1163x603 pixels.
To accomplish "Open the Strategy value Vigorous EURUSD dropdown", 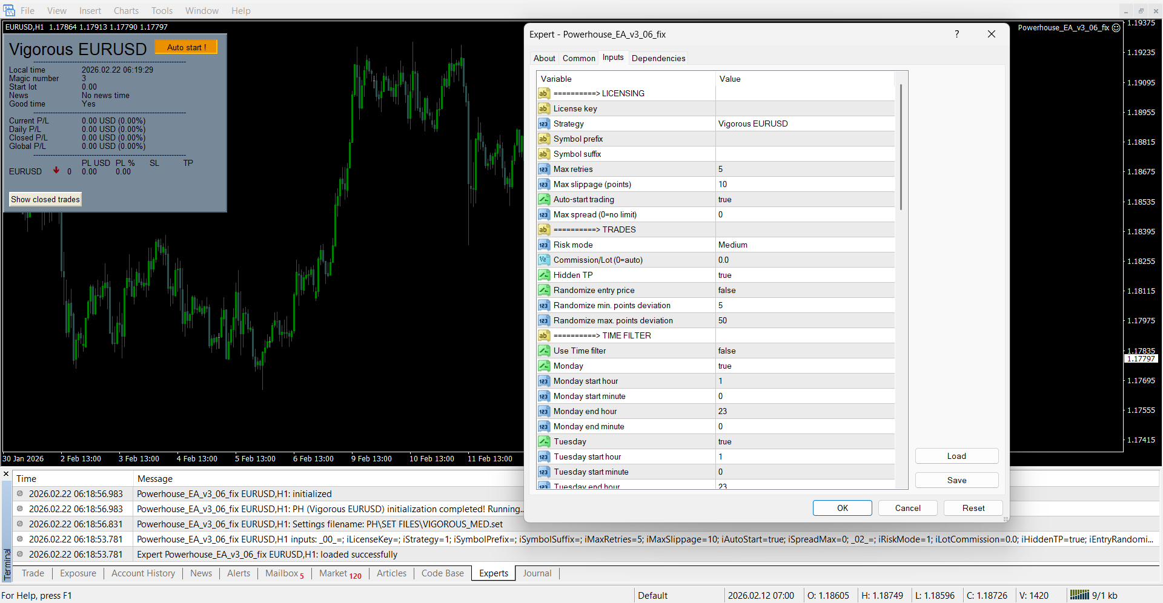I will [x=804, y=124].
